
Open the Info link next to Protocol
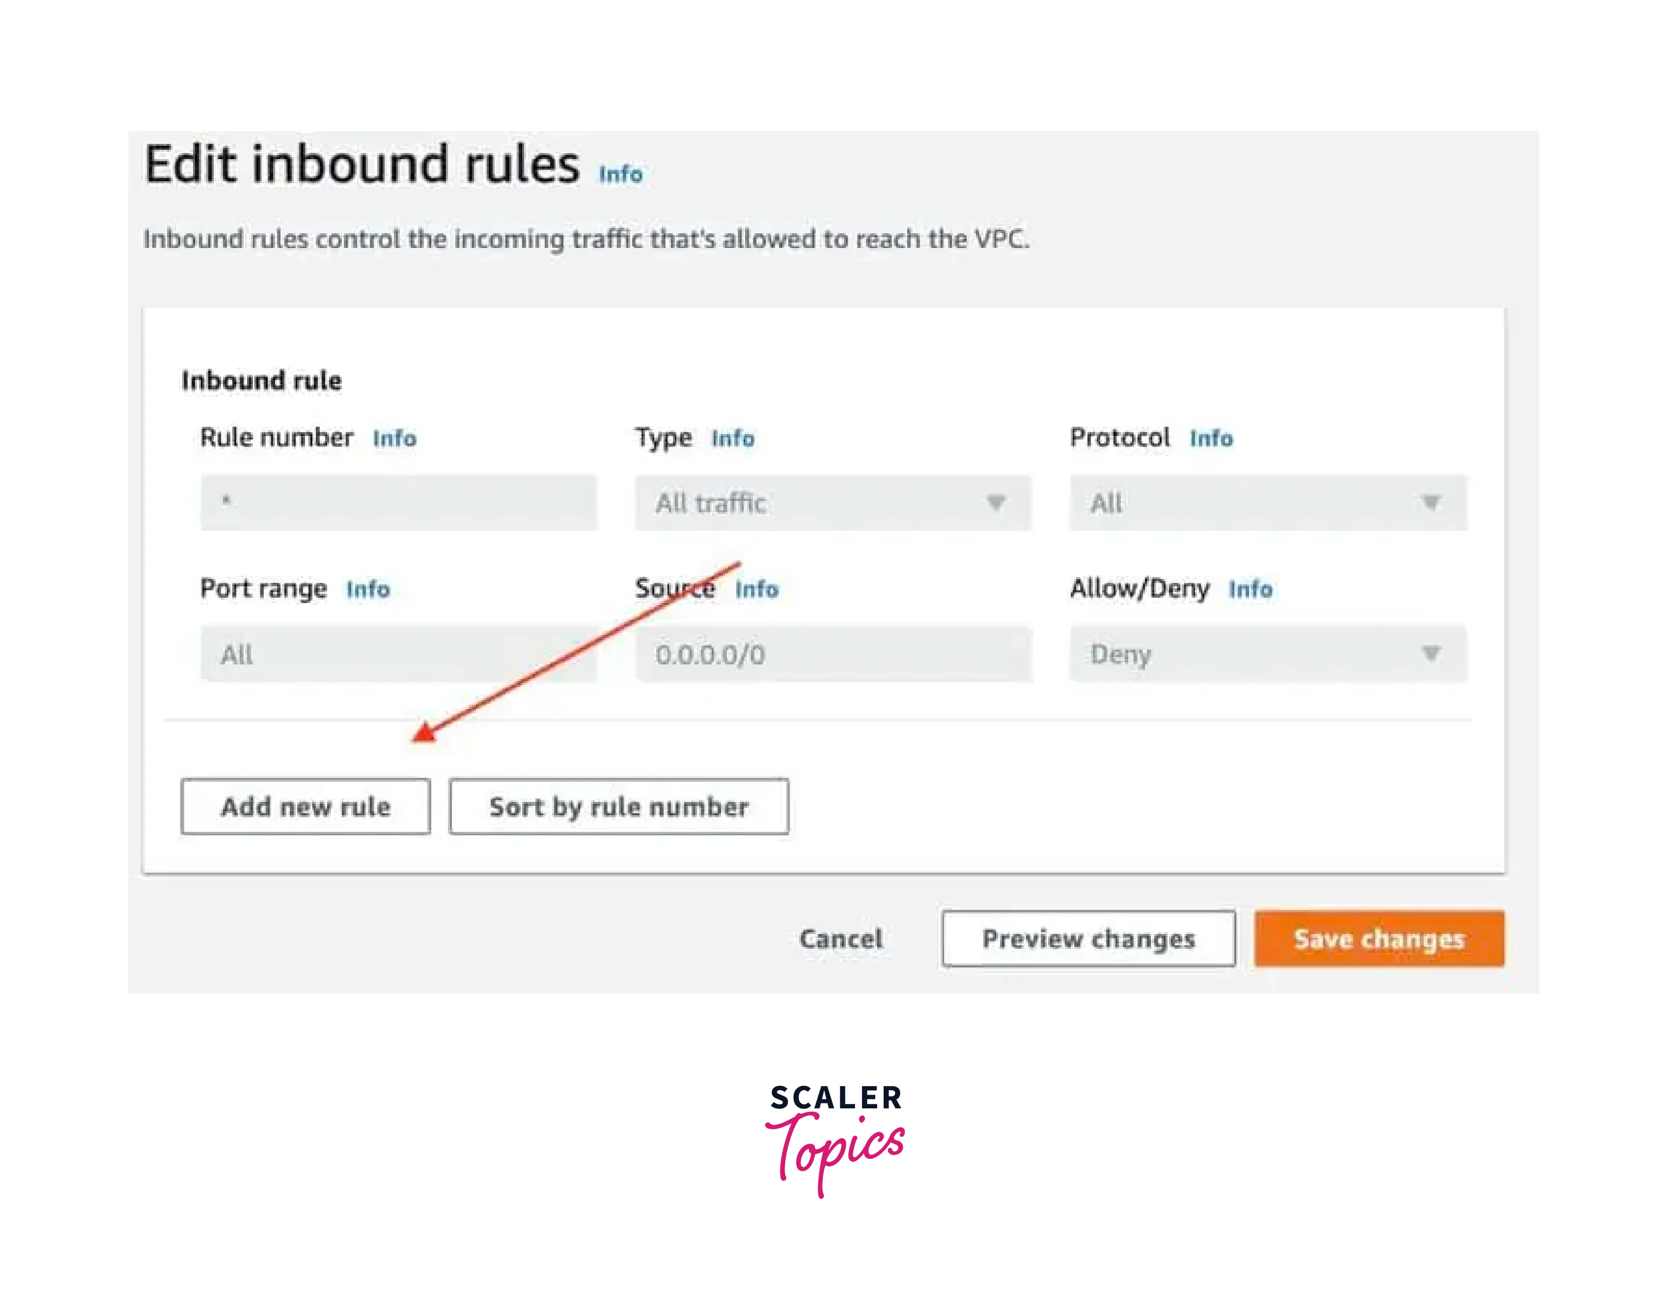(1211, 438)
